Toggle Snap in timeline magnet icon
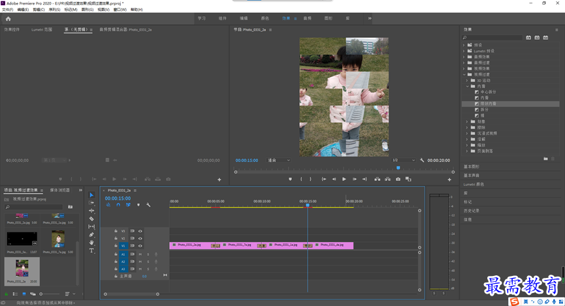This screenshot has height=306, width=565. [x=118, y=205]
